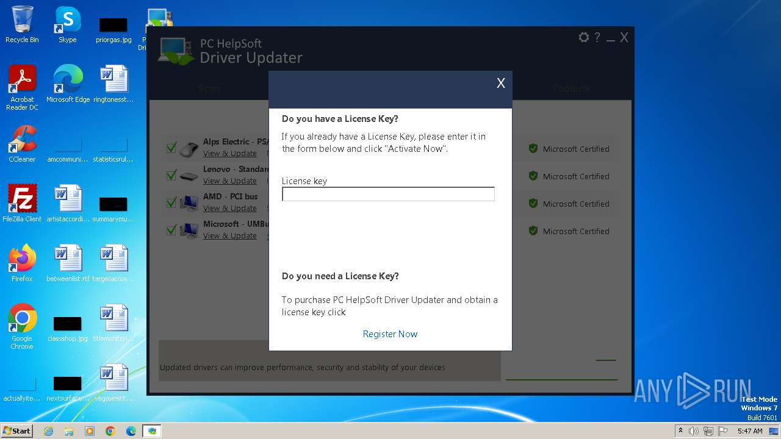Open the Windows Start menu

[x=16, y=431]
